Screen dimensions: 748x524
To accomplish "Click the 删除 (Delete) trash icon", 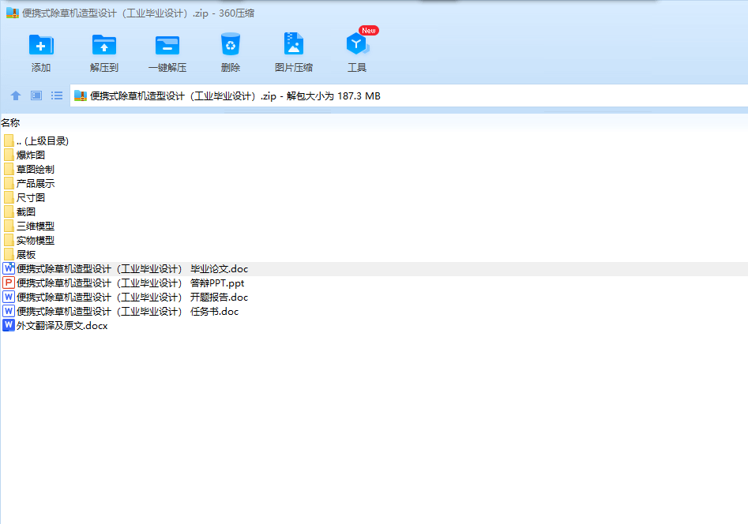I will tap(231, 44).
